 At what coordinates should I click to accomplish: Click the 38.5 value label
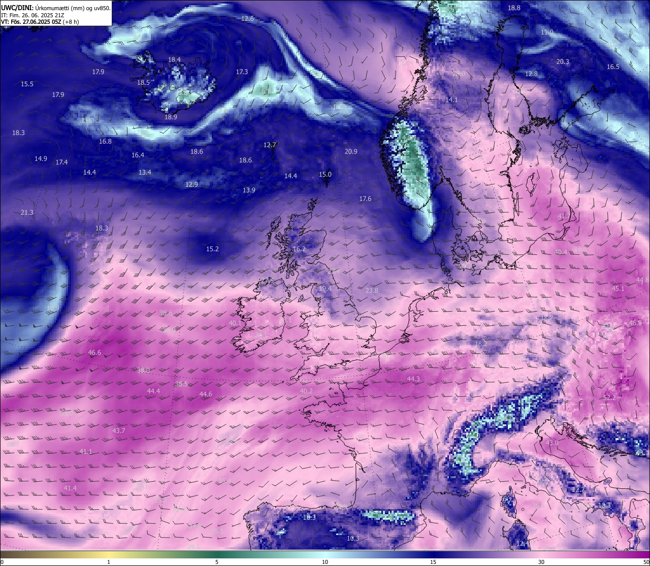click(x=181, y=384)
